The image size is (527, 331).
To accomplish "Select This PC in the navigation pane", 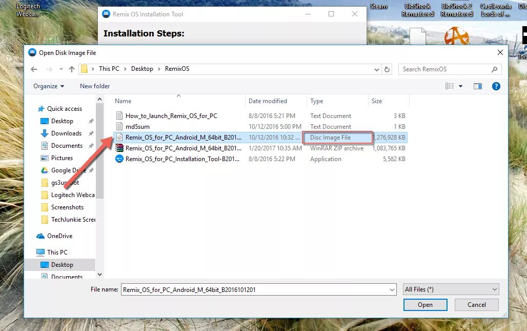I will click(57, 252).
